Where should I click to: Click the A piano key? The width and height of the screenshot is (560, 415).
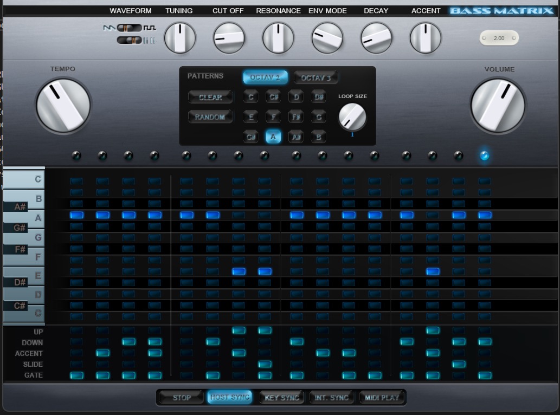pyautogui.click(x=35, y=218)
